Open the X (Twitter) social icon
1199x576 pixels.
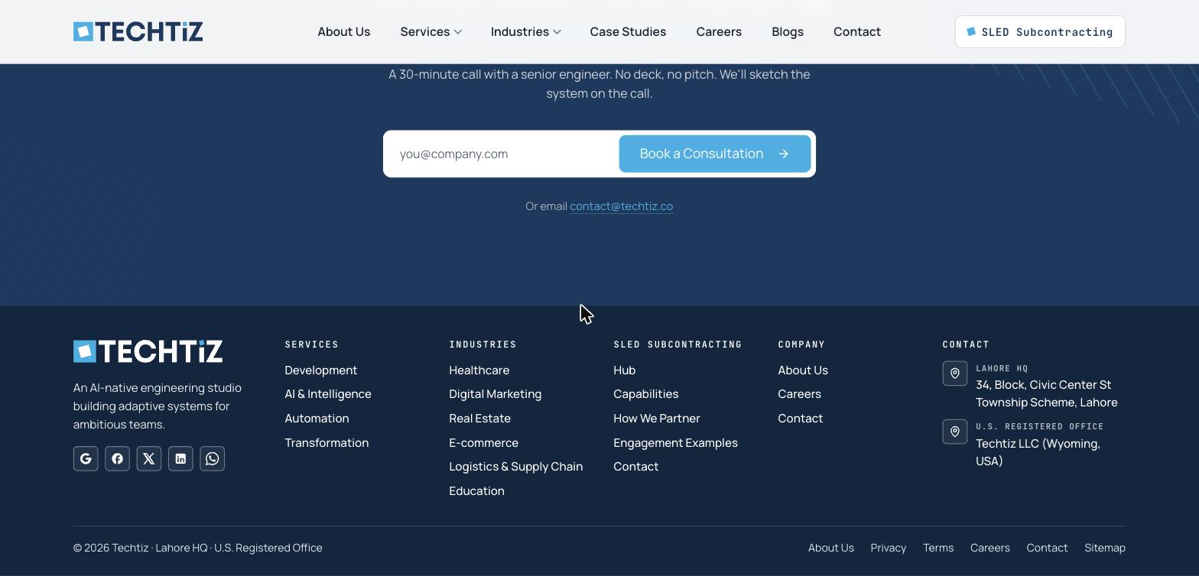pos(149,459)
